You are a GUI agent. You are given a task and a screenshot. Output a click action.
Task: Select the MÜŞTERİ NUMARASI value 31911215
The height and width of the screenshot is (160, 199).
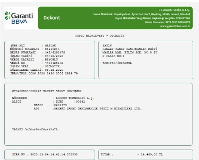pos(52,49)
